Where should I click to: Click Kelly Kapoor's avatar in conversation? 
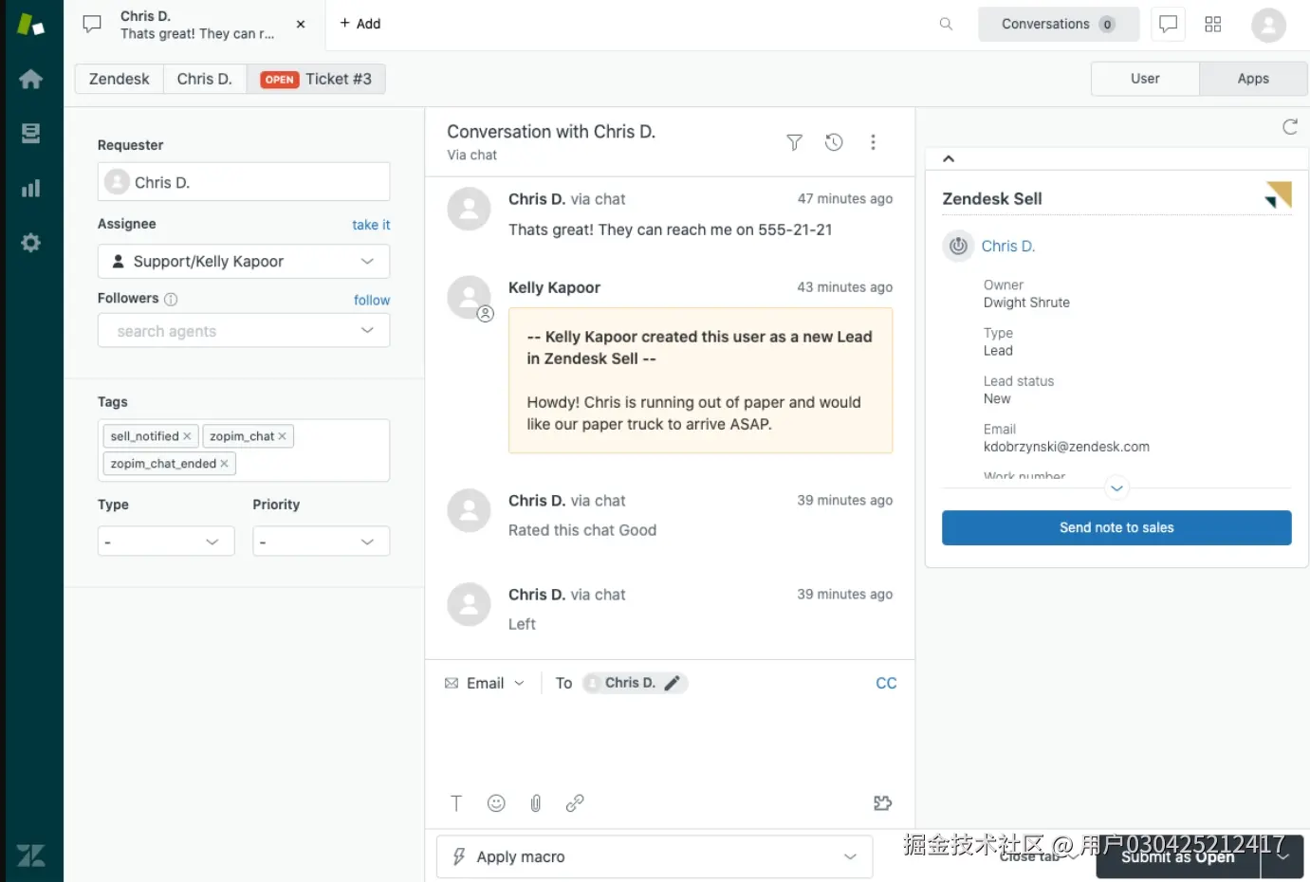pyautogui.click(x=469, y=297)
